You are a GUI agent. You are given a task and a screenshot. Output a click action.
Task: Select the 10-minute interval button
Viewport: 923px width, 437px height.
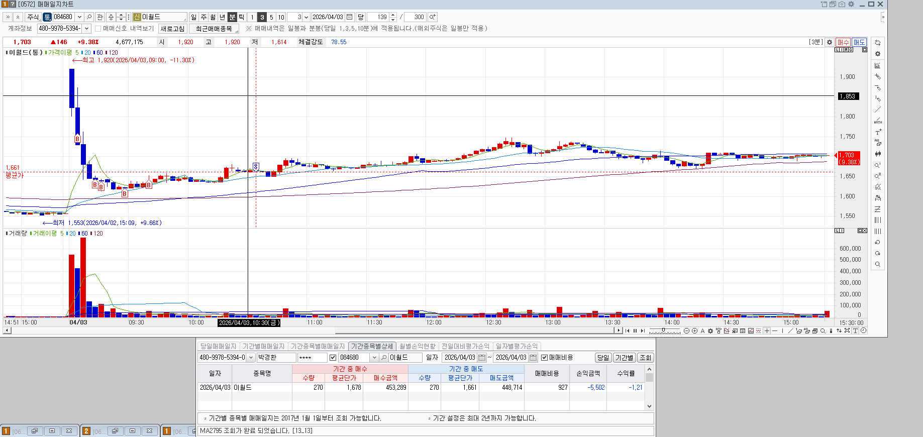281,17
